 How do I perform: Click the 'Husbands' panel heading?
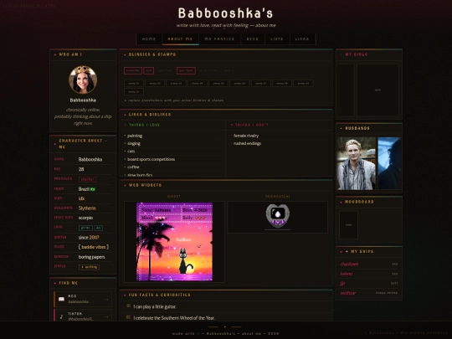point(357,128)
